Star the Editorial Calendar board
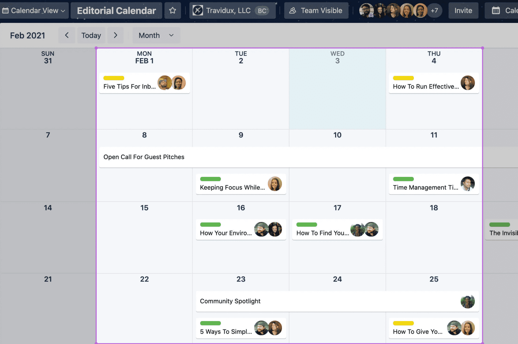Screen dimensions: 518x344 [x=173, y=11]
